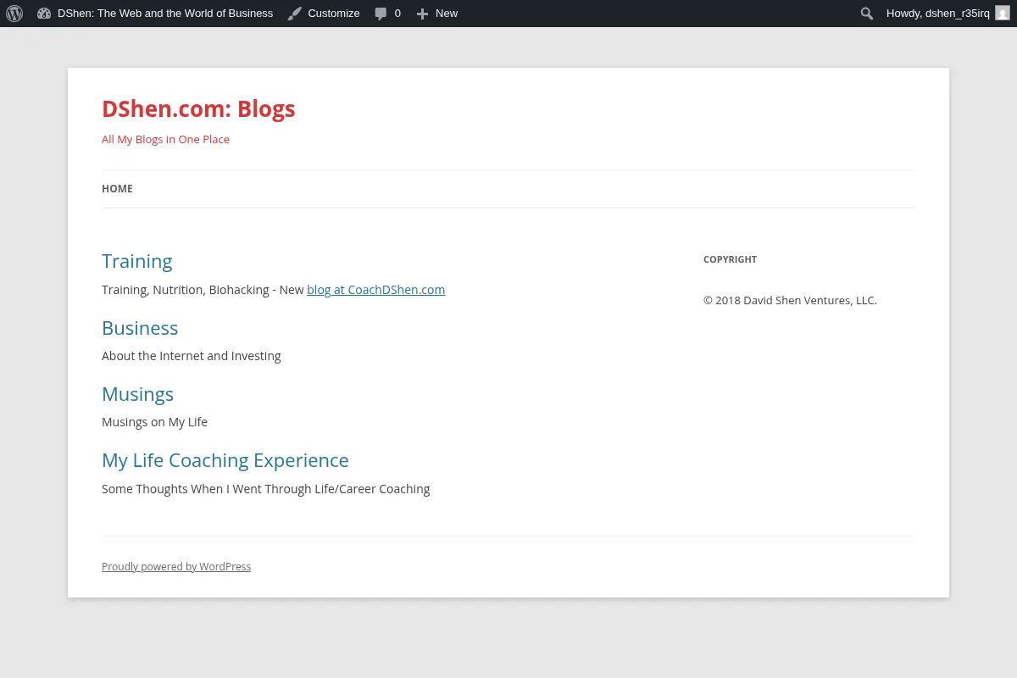Screen dimensions: 1017x678
Task: Click the 'DShen.com: Blogs' site title
Action: [x=198, y=109]
